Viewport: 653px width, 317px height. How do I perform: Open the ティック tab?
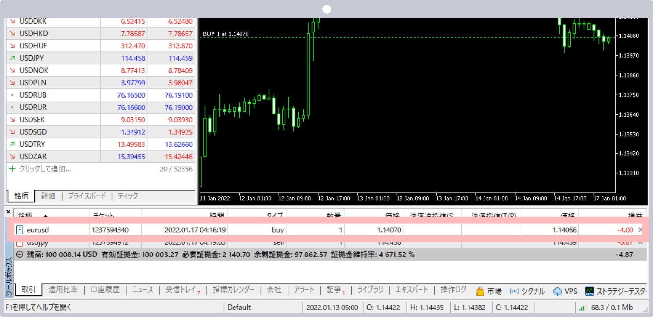(x=128, y=196)
